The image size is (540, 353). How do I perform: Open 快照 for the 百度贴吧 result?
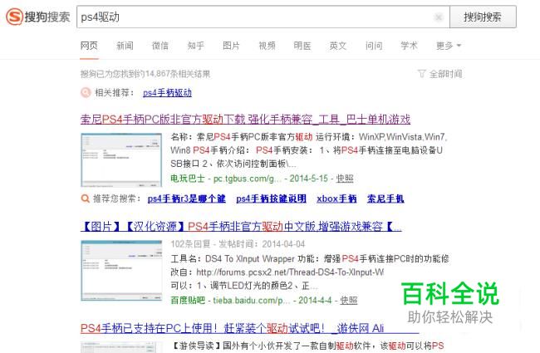(349, 301)
